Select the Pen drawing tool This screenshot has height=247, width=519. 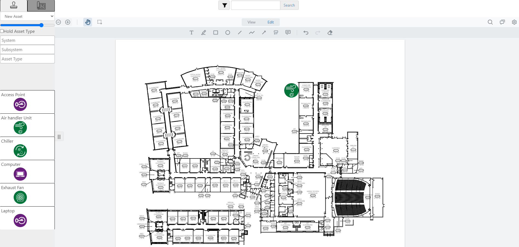[204, 33]
